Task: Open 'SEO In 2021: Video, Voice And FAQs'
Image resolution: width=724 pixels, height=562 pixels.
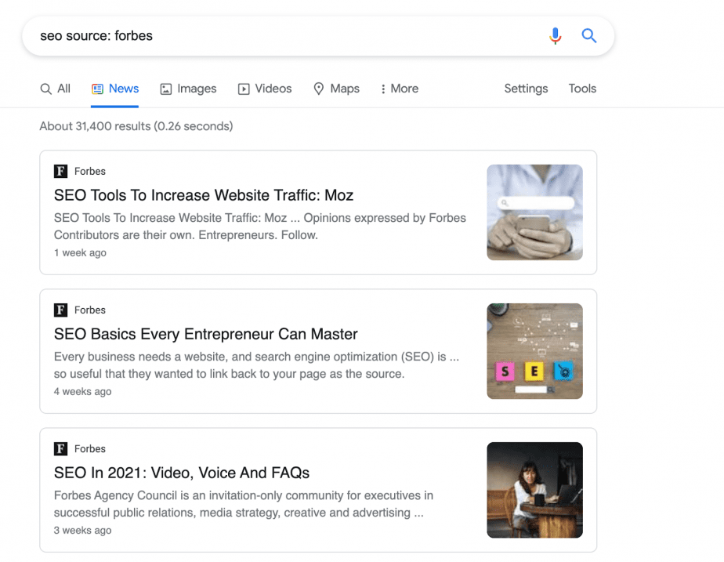Action: pyautogui.click(x=182, y=473)
